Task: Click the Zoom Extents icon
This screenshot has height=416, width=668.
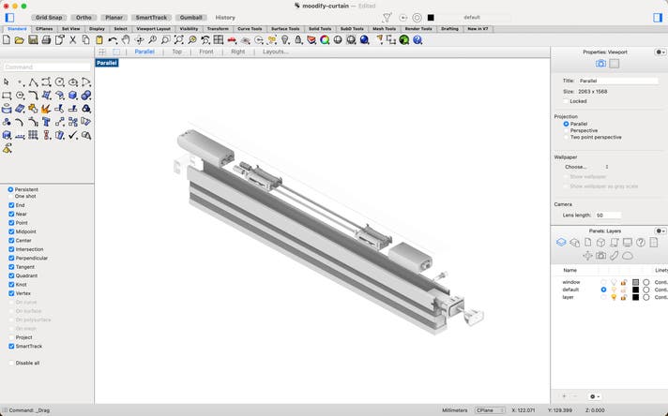Action: 179,40
